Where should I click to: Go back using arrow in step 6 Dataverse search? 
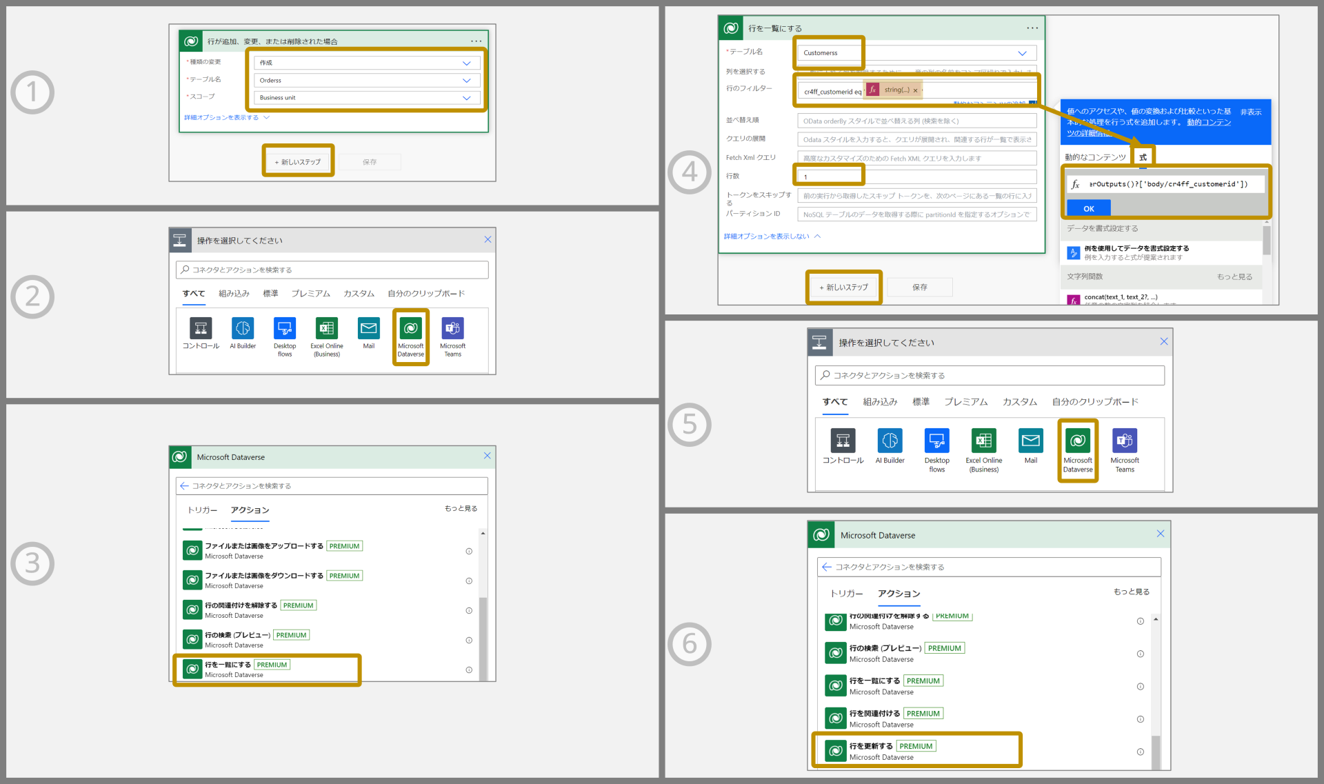click(827, 567)
